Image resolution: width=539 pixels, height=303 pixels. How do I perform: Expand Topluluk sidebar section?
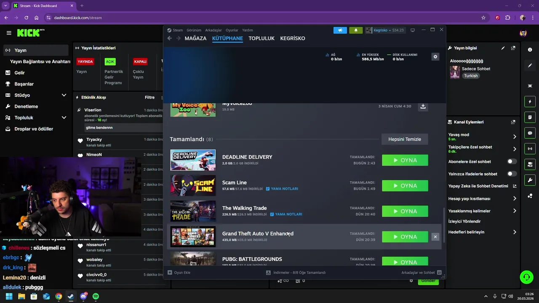(64, 117)
